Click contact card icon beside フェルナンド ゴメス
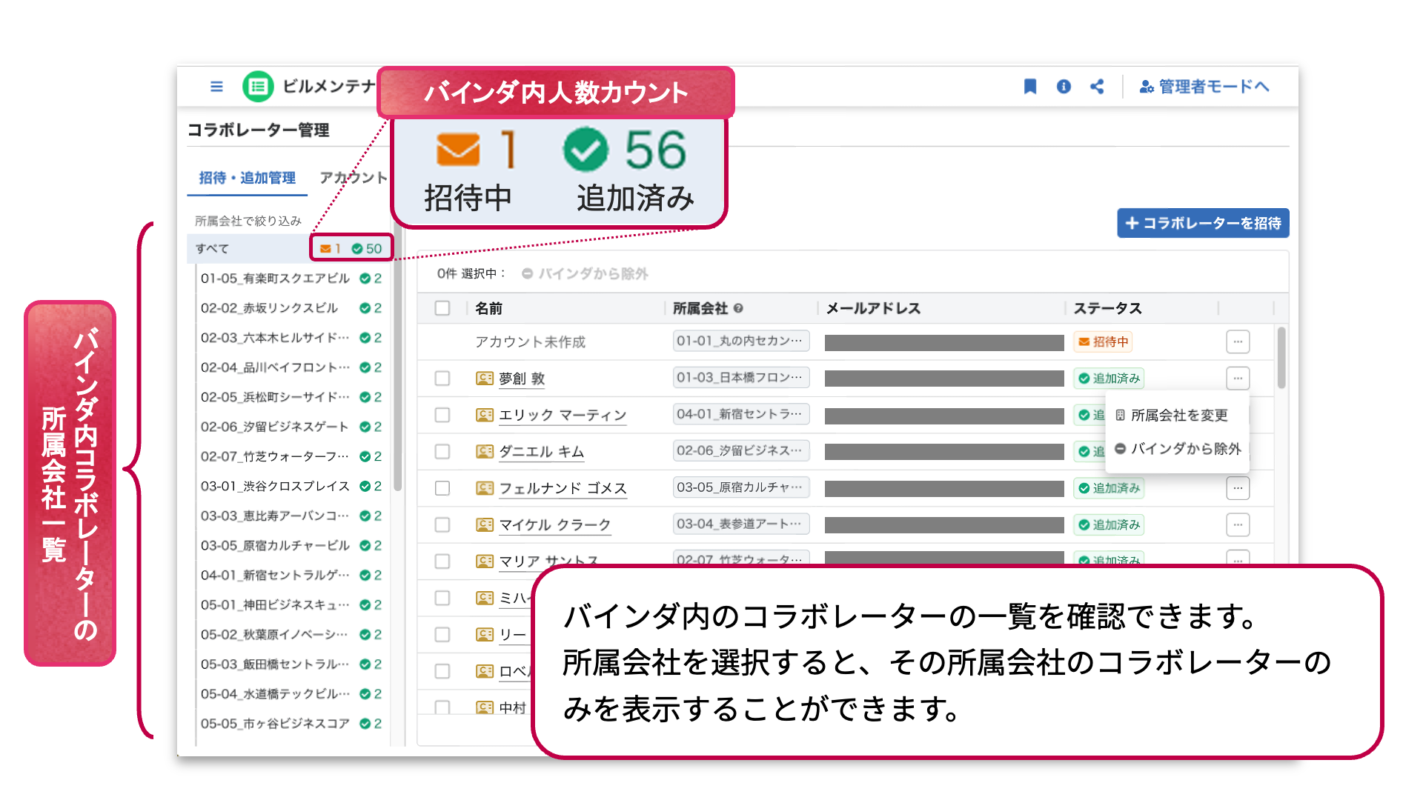This screenshot has width=1423, height=800. [484, 488]
